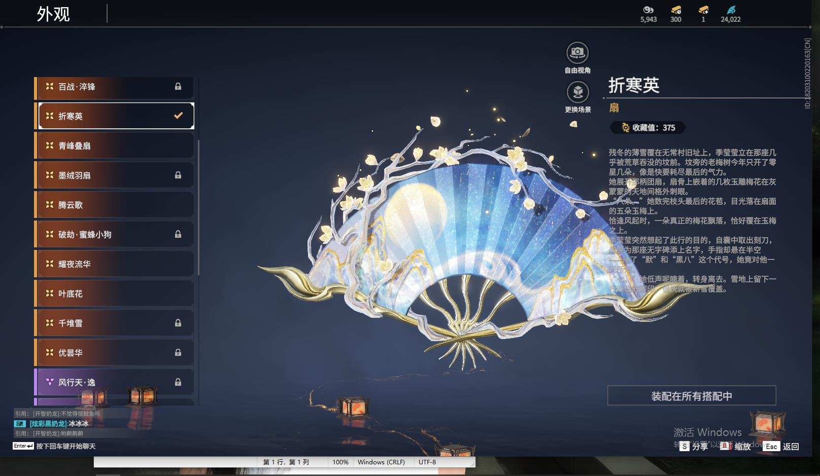Click the S key share icon

(x=685, y=447)
